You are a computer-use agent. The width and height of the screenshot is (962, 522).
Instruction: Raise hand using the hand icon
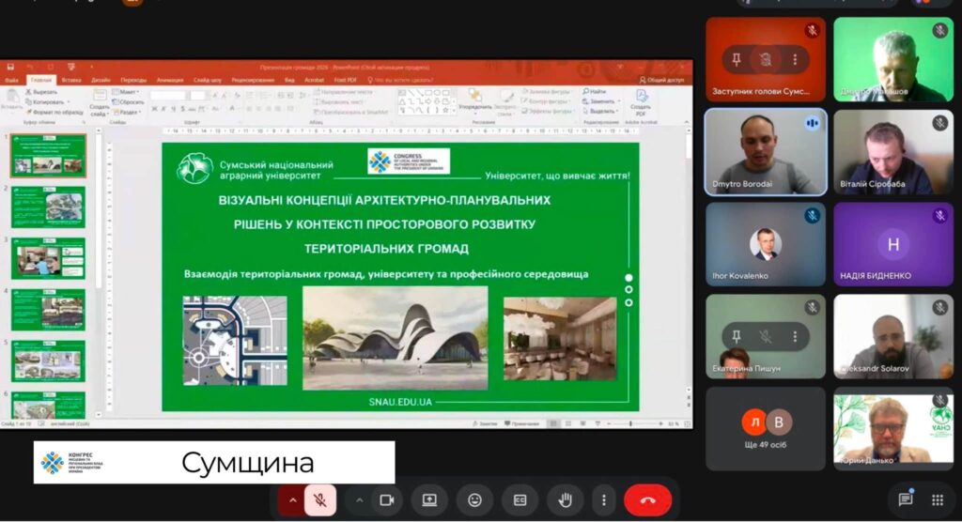click(x=565, y=500)
